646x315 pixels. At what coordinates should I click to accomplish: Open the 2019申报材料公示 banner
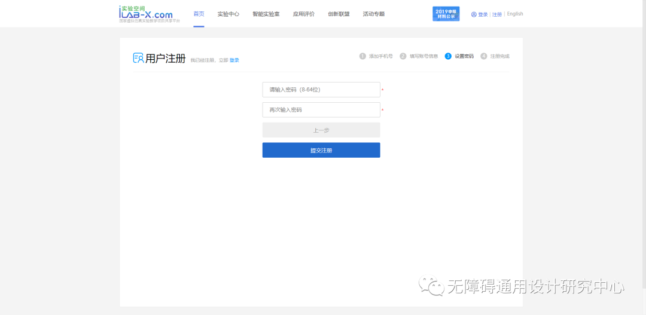coord(446,14)
